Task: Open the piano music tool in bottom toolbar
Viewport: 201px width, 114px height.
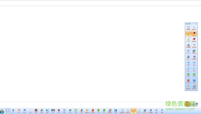Action: coord(53,111)
